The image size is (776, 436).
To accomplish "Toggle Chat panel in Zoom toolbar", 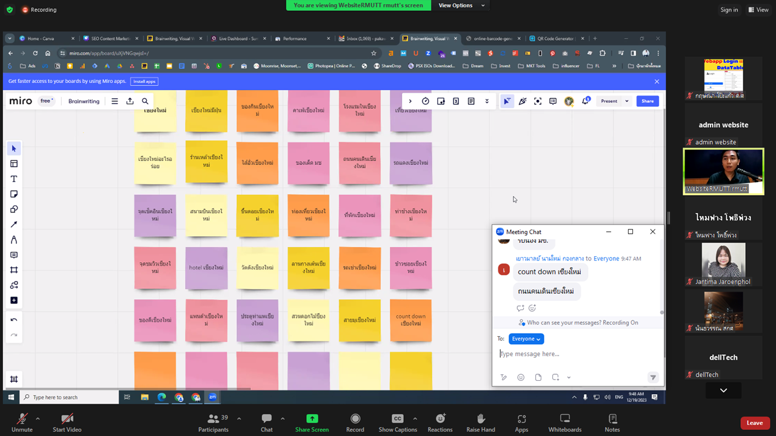I will pos(267,423).
